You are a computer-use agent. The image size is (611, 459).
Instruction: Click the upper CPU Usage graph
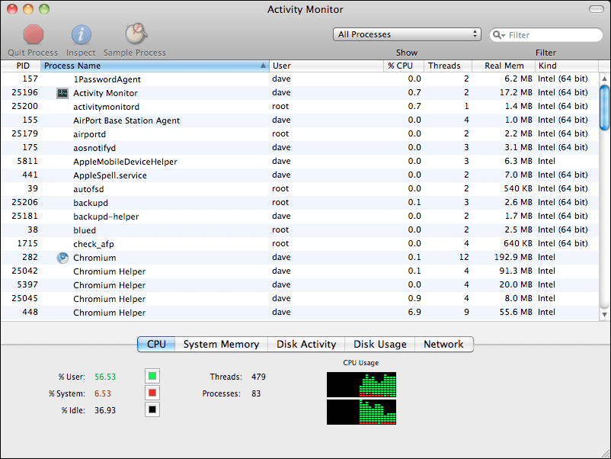click(361, 384)
